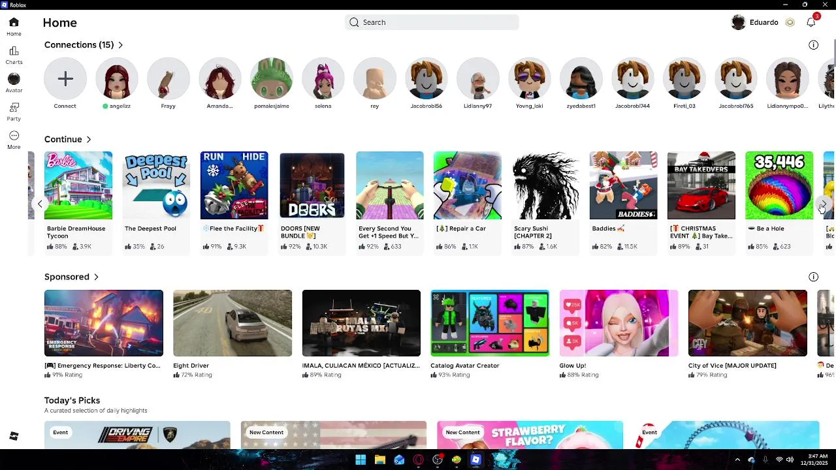The width and height of the screenshot is (836, 470).
Task: Click the info icon beside Connections
Action: coord(813,45)
